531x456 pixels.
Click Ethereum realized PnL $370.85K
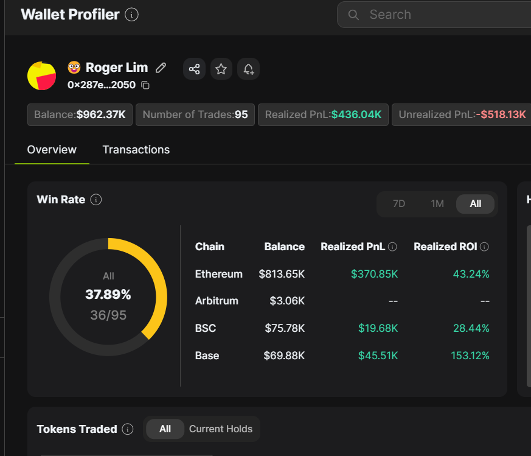coord(374,274)
